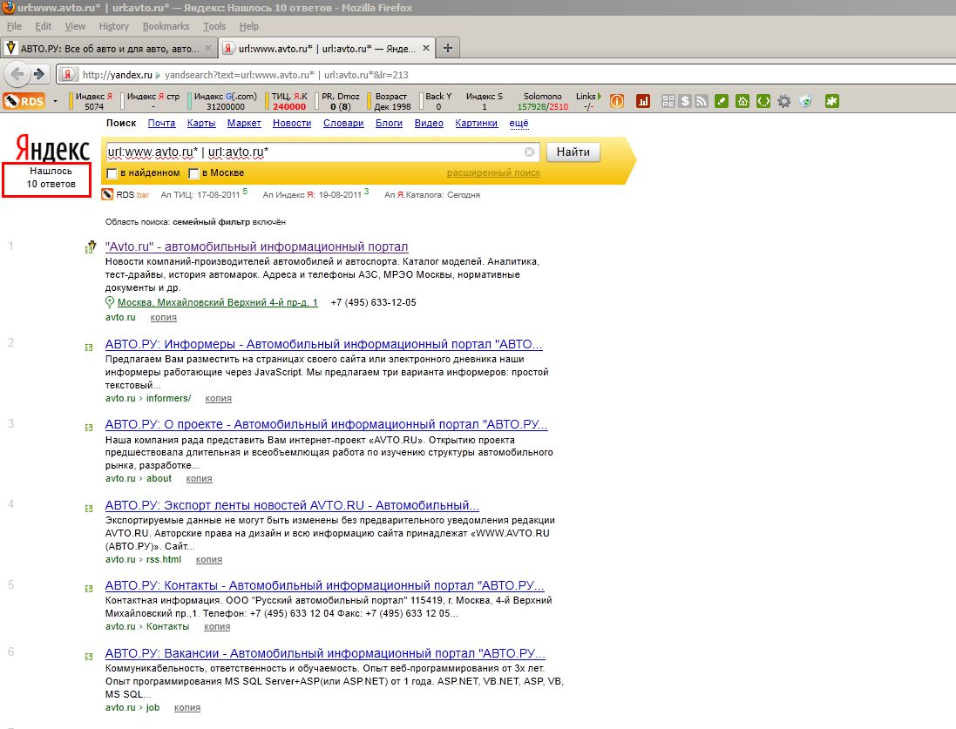Expand the "ещё" services list
Screen dimensions: 956x729
(x=519, y=124)
